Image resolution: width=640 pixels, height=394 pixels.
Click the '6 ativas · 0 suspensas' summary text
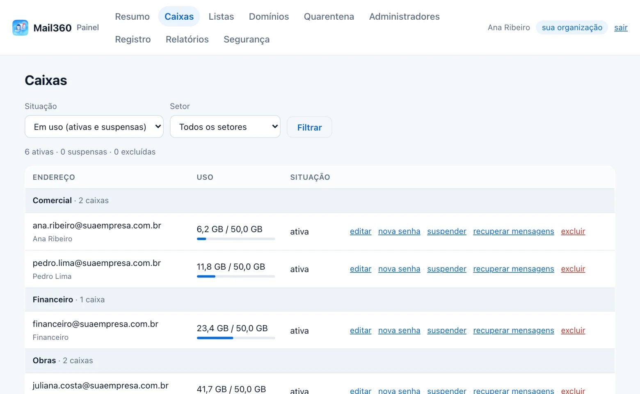66,152
